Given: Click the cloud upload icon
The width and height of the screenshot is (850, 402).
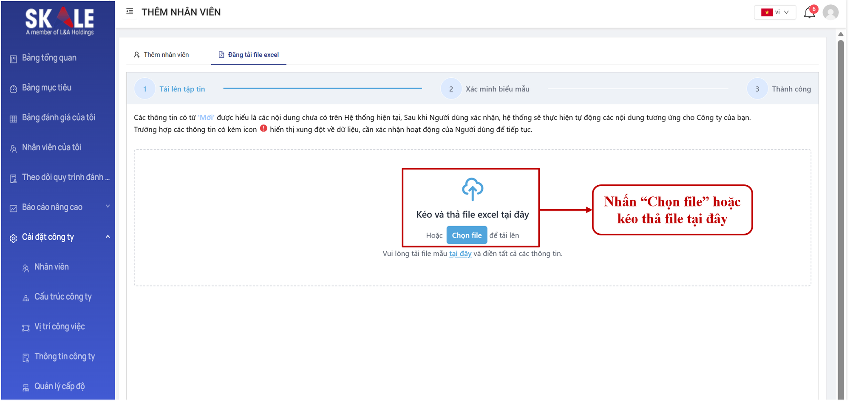Looking at the screenshot, I should pos(472,189).
